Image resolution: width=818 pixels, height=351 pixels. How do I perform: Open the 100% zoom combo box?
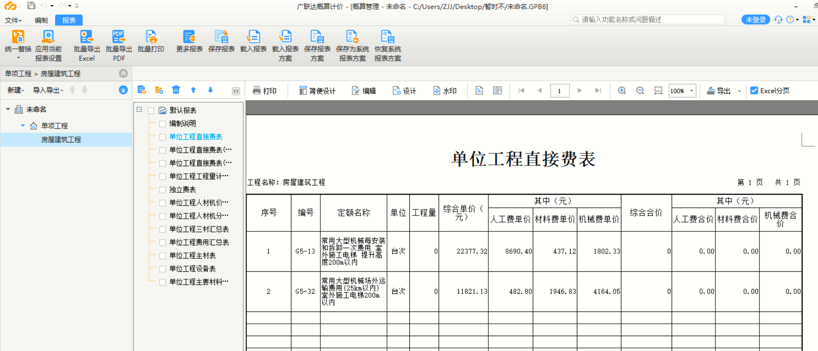coord(682,91)
